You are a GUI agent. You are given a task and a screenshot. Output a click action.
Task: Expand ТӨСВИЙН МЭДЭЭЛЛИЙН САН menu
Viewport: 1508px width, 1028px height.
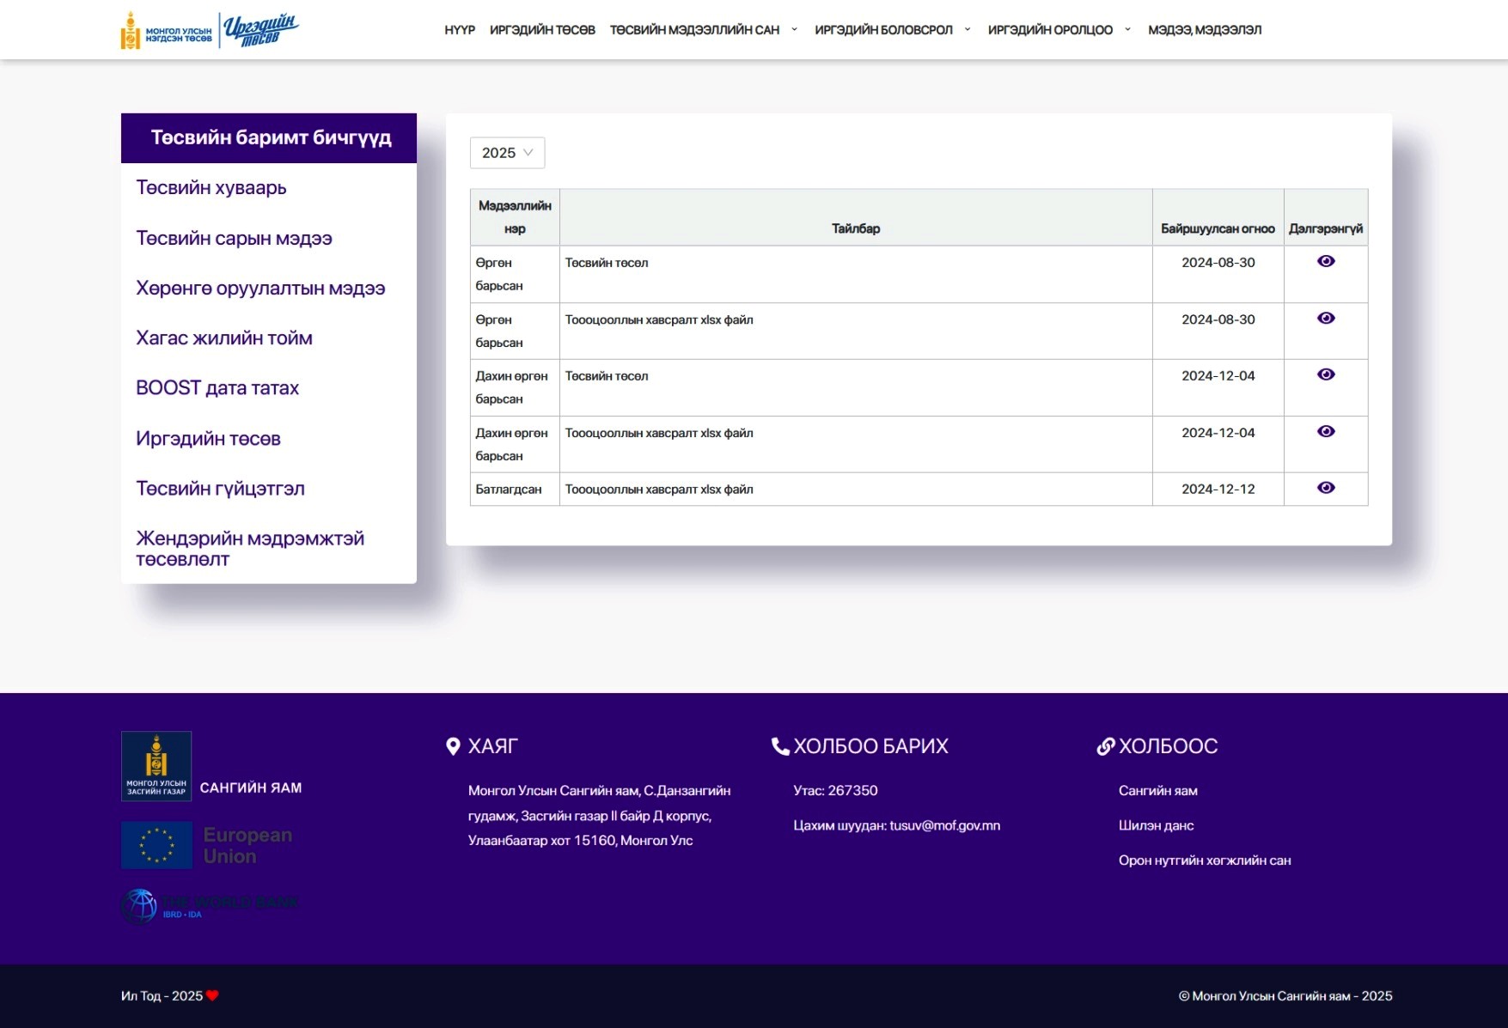click(x=703, y=30)
